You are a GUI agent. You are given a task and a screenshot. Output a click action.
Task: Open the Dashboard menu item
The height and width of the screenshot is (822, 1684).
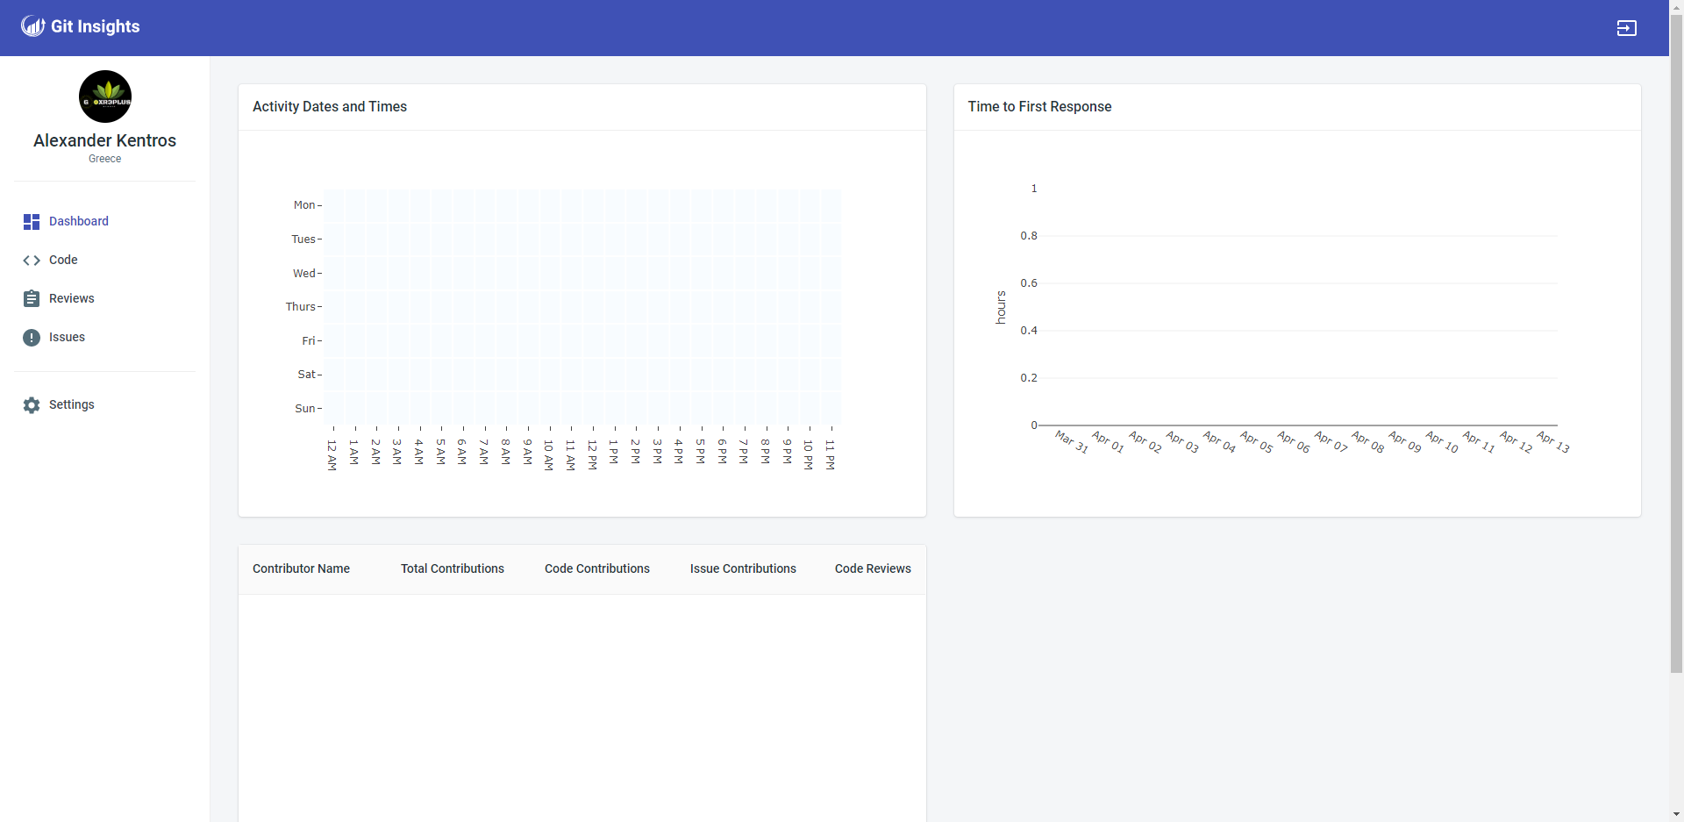(x=105, y=222)
